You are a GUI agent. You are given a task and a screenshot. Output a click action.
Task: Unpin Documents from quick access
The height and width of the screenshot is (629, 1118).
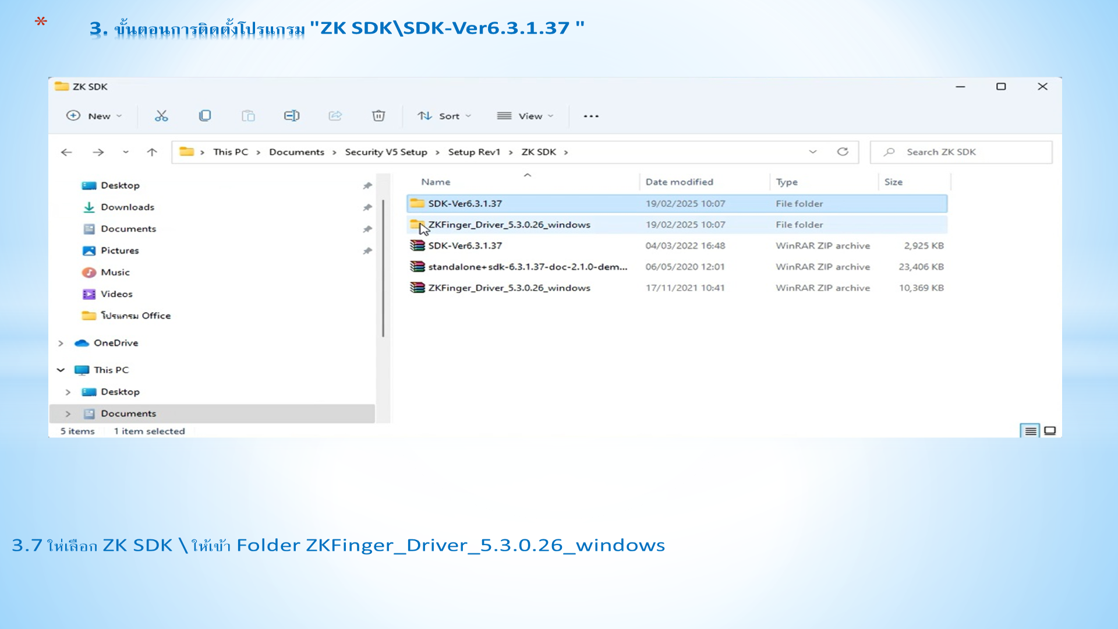(367, 229)
